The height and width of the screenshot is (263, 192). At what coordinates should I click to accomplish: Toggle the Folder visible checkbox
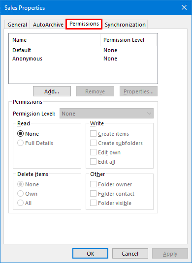93,203
